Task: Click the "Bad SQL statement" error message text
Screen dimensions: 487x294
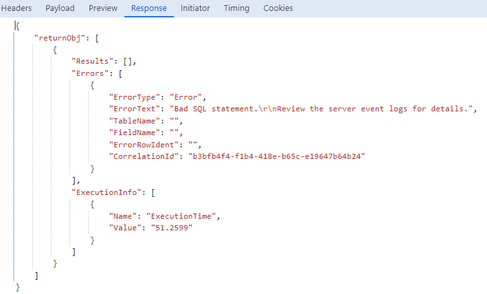Action: point(321,109)
